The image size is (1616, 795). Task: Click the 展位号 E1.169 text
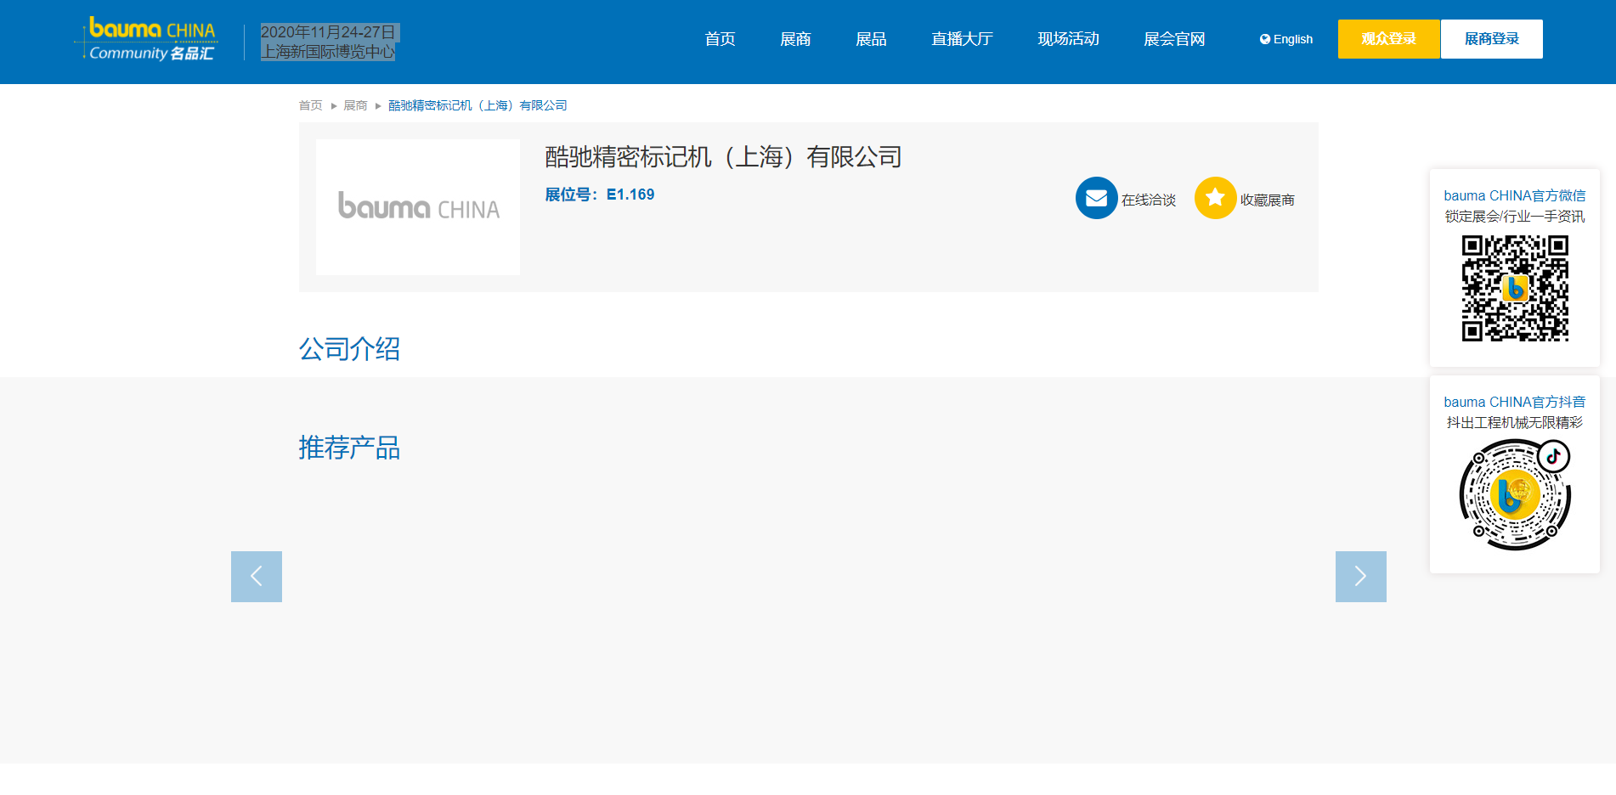point(600,195)
